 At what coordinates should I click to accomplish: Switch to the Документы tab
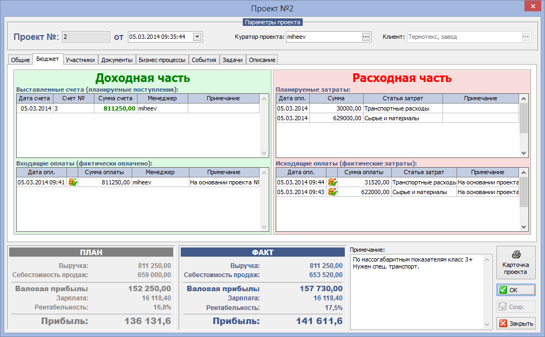tap(117, 60)
